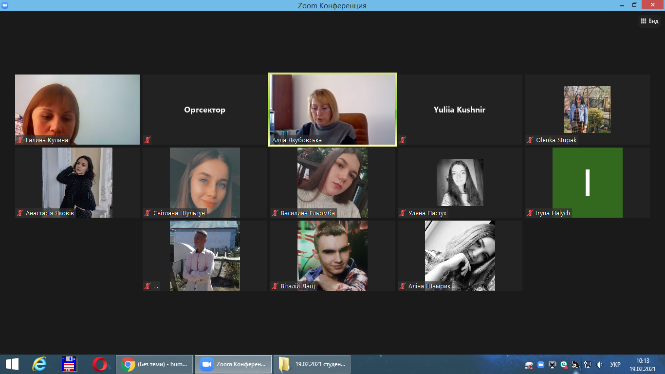
Task: Click the Yuliia Kushnir name in its tile center
Action: (x=460, y=110)
